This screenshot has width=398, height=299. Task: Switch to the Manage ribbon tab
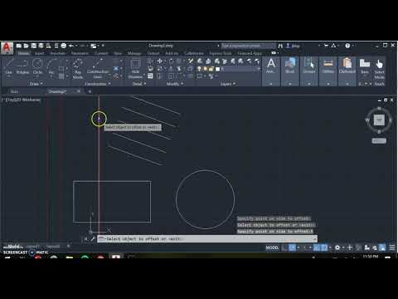[134, 53]
